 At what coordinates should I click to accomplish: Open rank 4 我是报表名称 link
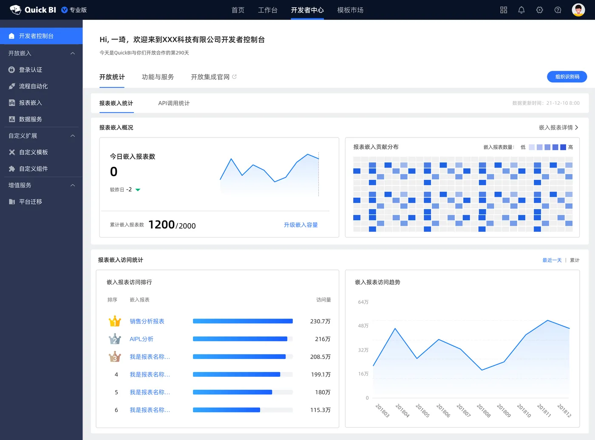pos(150,375)
